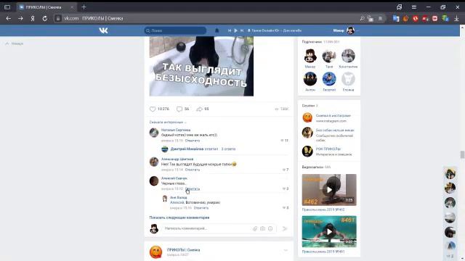This screenshot has width=465, height=261.
Task: Open the 'Подписчики' followers list
Action: click(320, 42)
